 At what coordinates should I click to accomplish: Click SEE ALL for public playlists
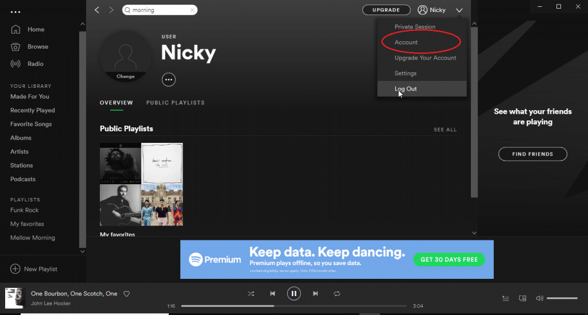click(x=445, y=130)
